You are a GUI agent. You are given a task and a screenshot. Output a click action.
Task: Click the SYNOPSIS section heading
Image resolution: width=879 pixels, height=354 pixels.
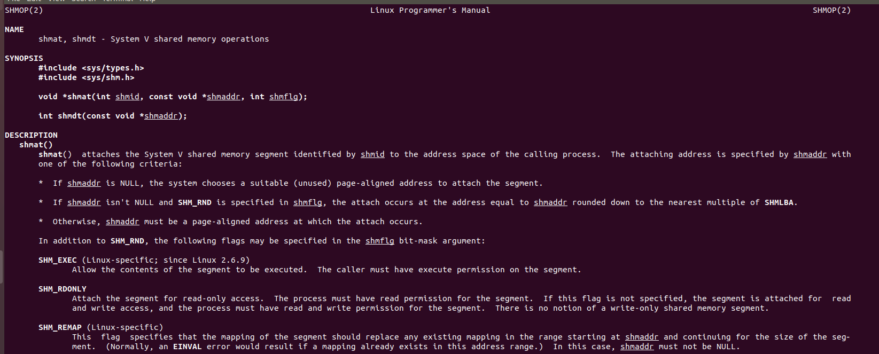[x=24, y=58]
